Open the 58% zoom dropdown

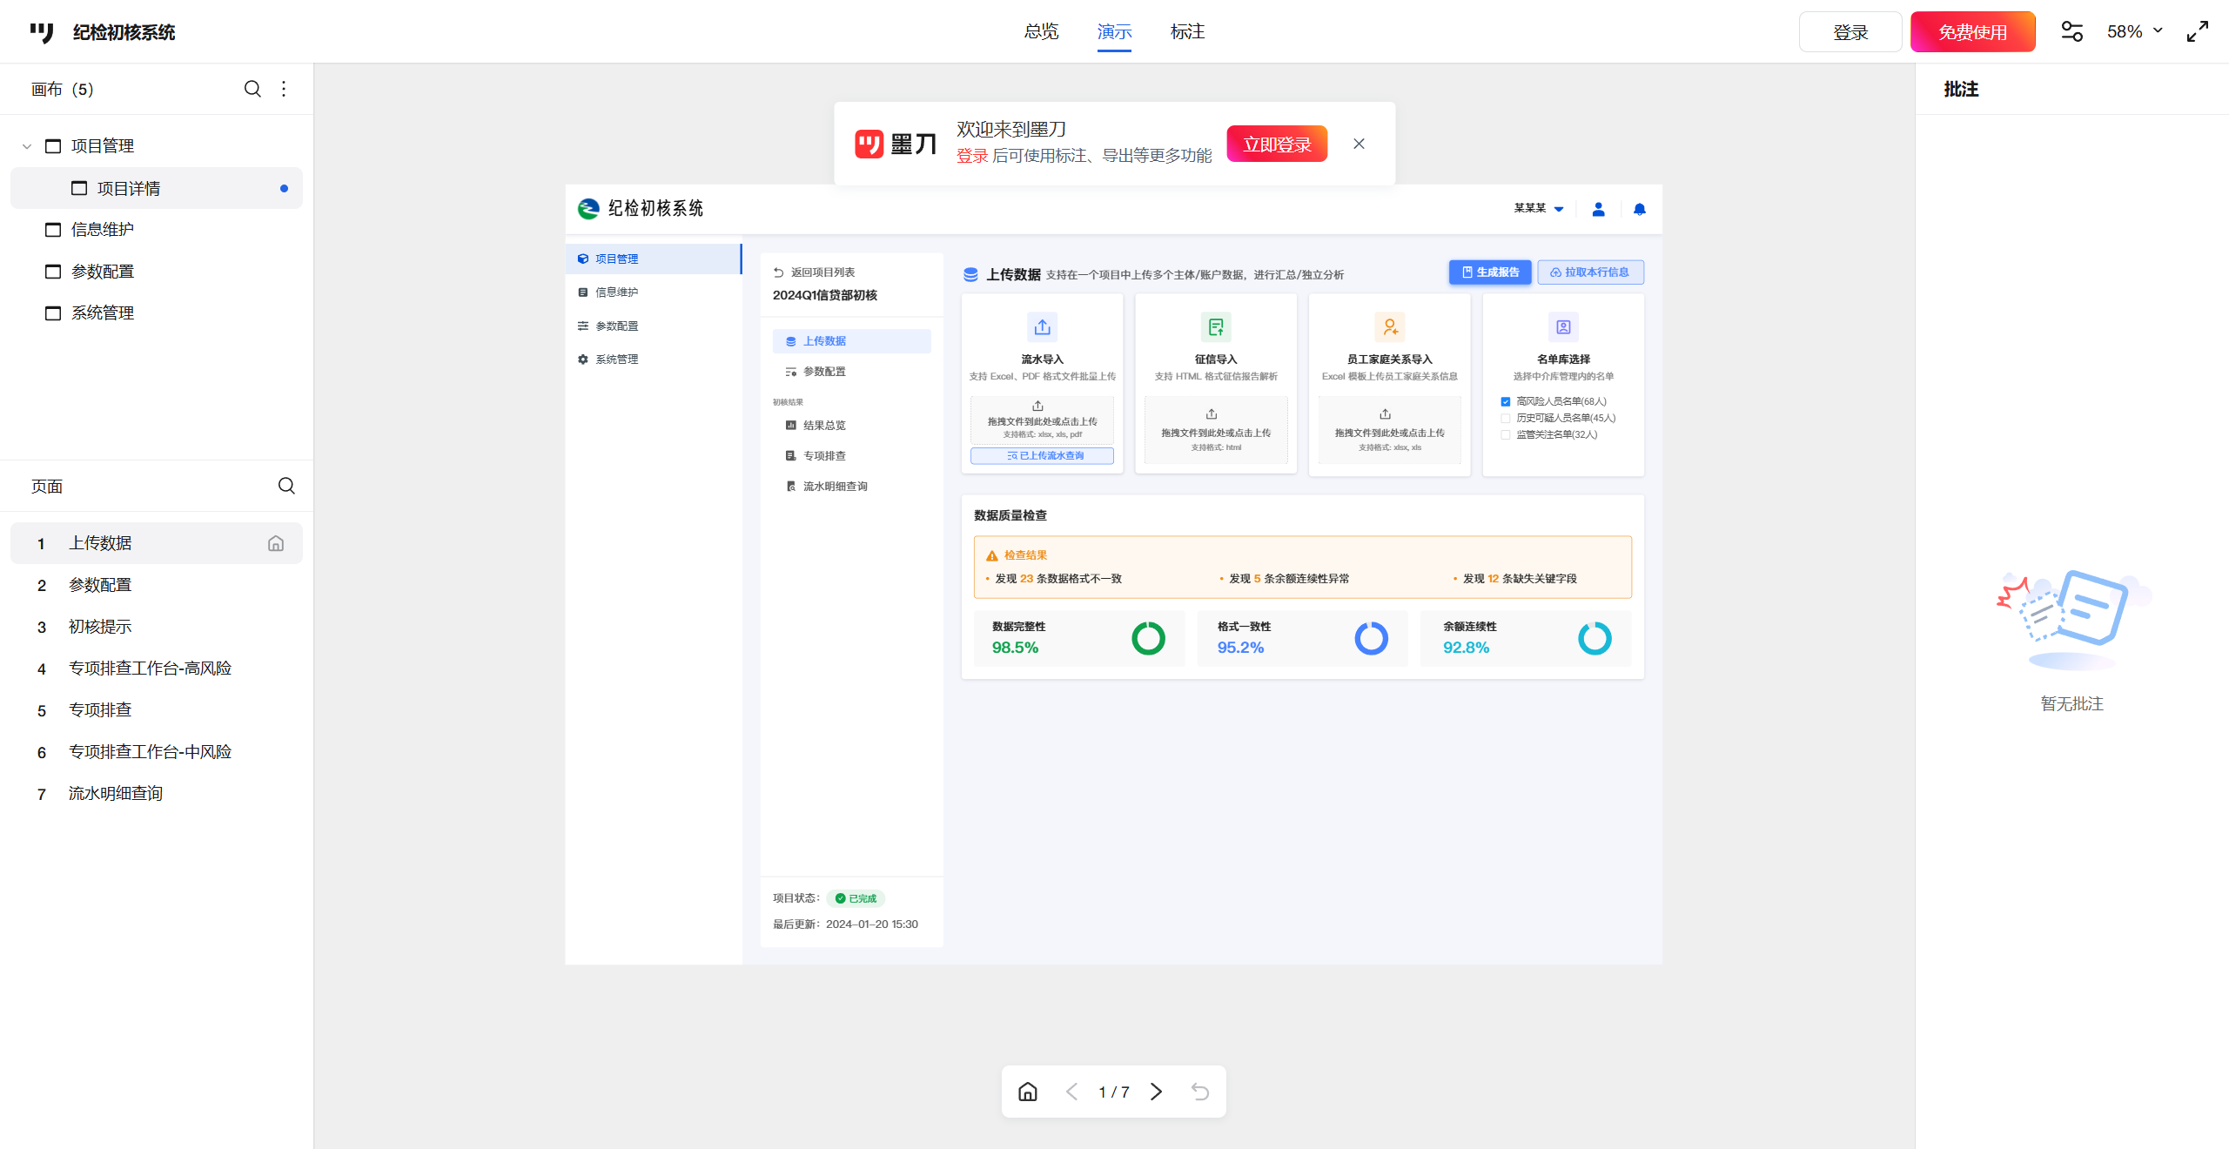pos(2134,32)
